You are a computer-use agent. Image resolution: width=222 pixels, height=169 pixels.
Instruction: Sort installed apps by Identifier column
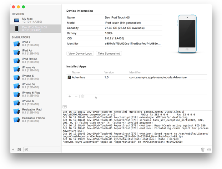point(135,72)
